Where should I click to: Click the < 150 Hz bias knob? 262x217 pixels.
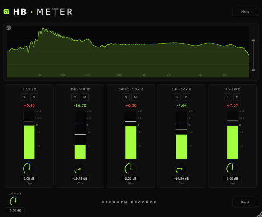point(29,169)
